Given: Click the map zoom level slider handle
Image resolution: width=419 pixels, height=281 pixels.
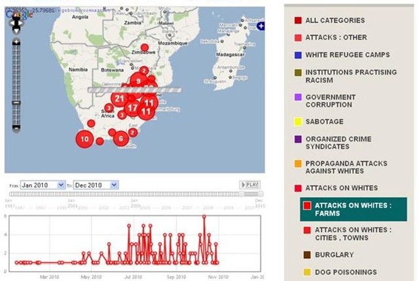Looking at the screenshot, I should [x=16, y=103].
